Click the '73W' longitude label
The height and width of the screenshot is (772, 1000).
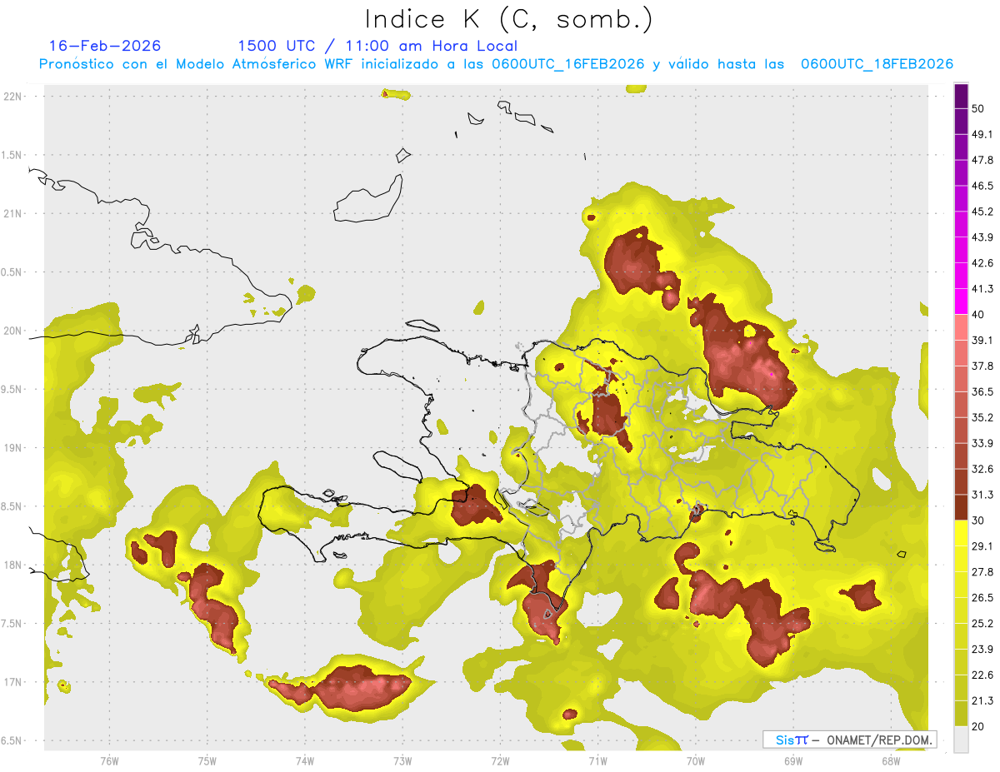(402, 761)
